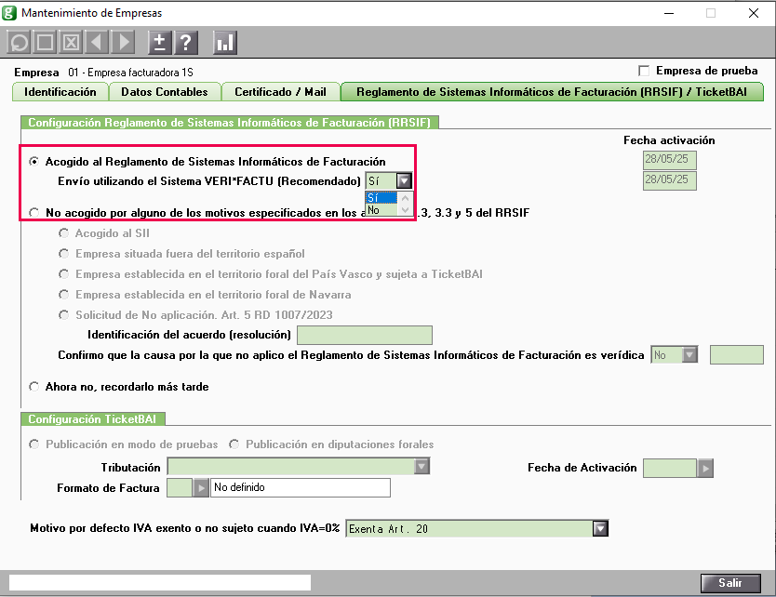776x597 pixels.
Task: Switch to the Identificación tab
Action: pos(60,92)
